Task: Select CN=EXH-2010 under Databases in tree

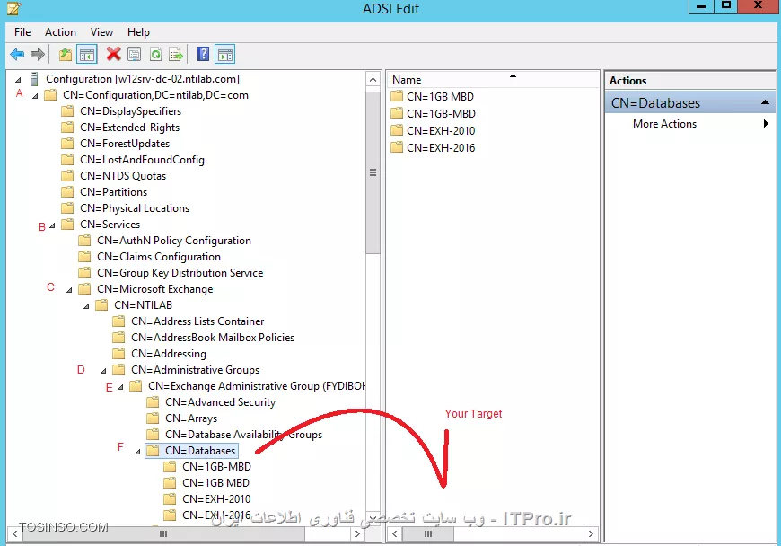Action: (216, 498)
